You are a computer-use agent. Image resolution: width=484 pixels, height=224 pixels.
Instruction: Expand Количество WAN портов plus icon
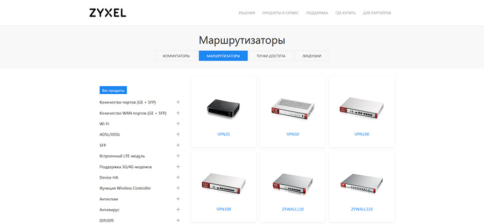[x=178, y=113]
